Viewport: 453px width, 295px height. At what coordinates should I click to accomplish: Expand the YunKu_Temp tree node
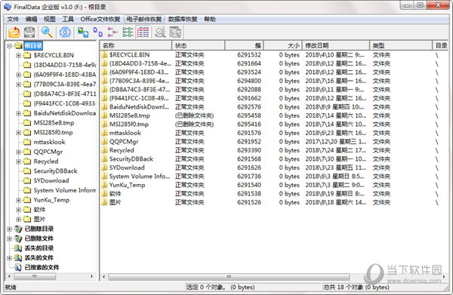click(18, 200)
